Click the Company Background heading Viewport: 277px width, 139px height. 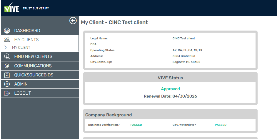(x=109, y=115)
